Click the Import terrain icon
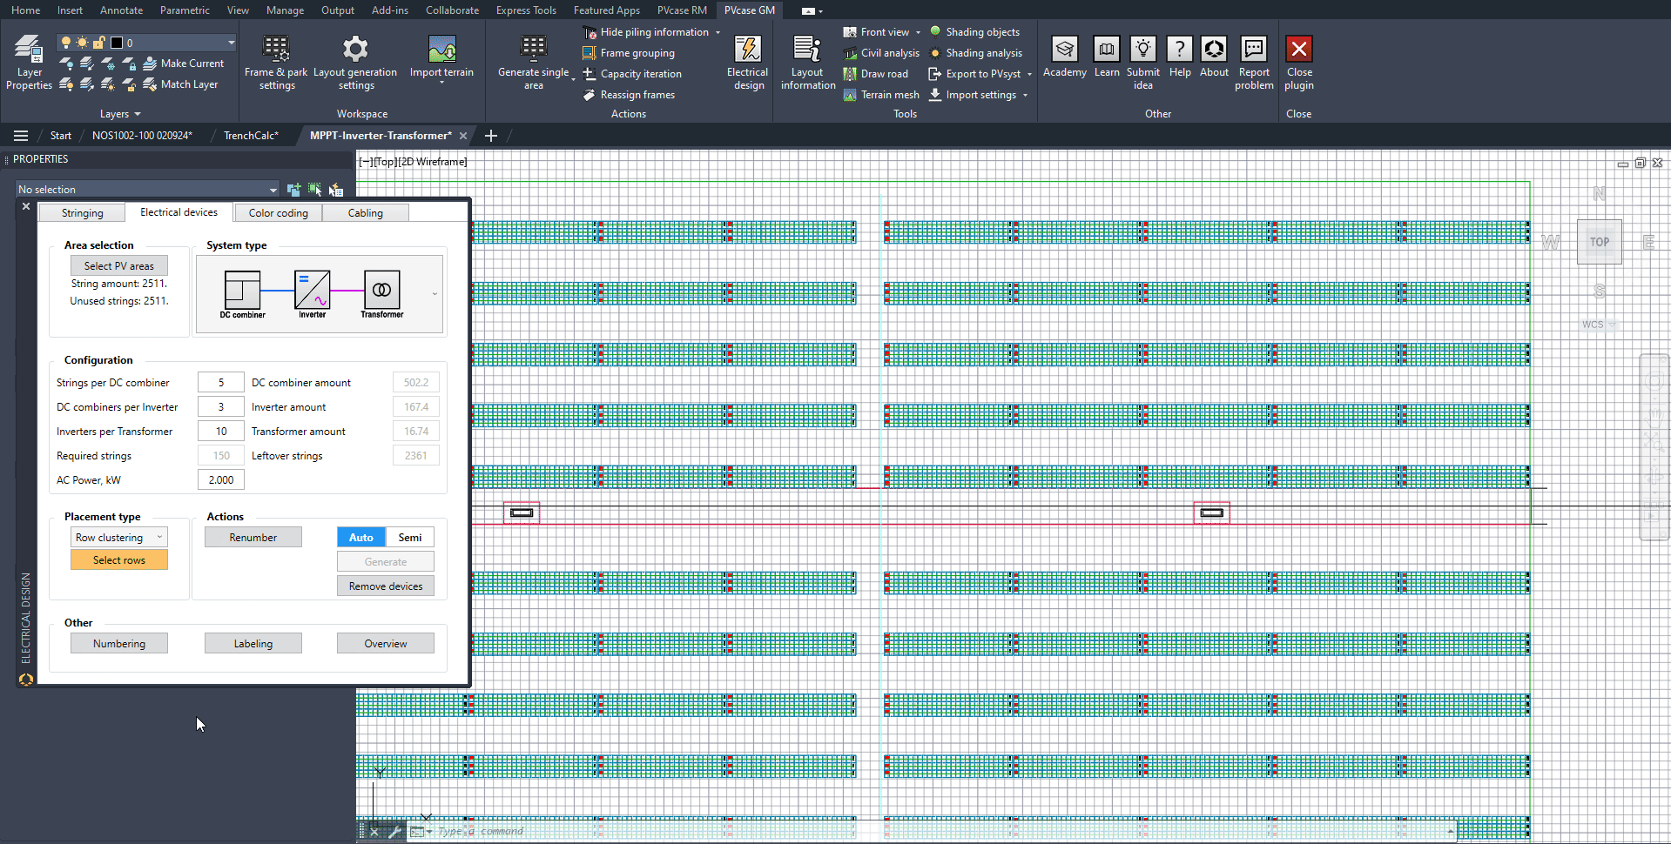Viewport: 1671px width, 844px height. point(441,50)
